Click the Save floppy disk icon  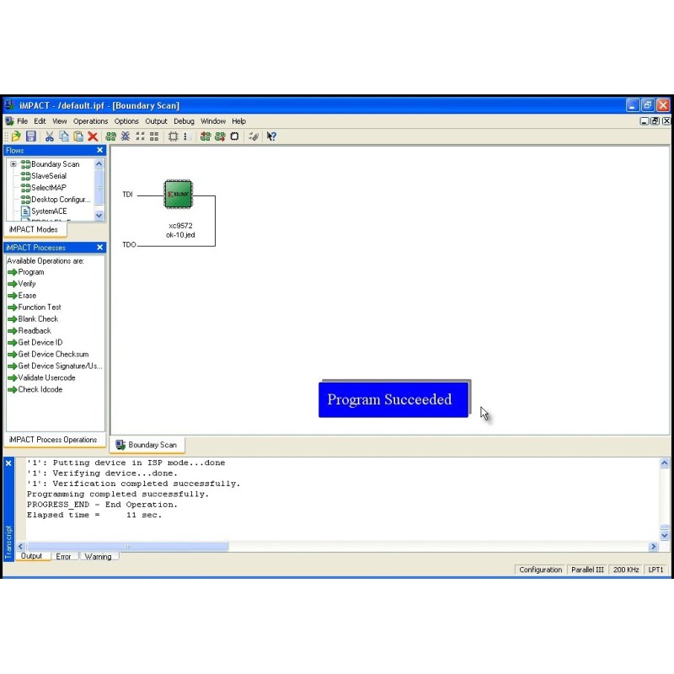31,136
